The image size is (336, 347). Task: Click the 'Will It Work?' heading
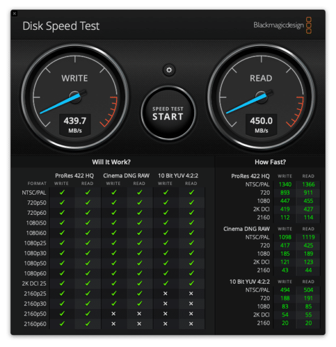click(111, 162)
